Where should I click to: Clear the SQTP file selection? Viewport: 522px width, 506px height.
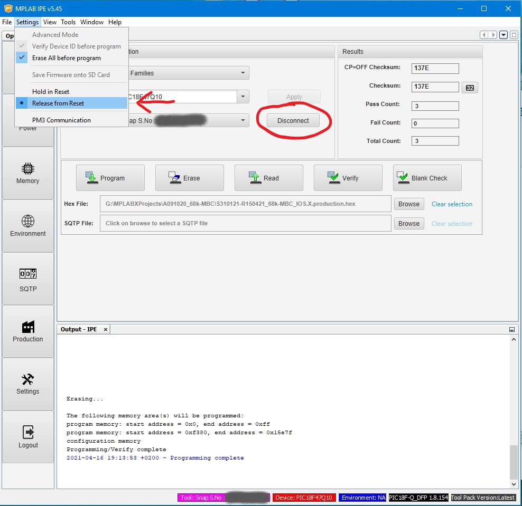pos(452,224)
